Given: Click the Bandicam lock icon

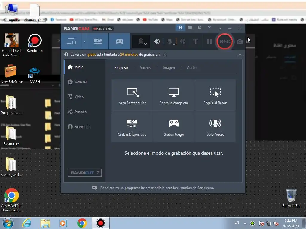Looking at the screenshot, I should [180, 28].
